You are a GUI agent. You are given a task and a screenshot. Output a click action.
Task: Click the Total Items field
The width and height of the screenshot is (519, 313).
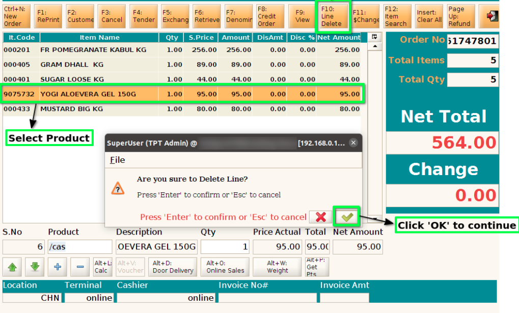(x=473, y=60)
